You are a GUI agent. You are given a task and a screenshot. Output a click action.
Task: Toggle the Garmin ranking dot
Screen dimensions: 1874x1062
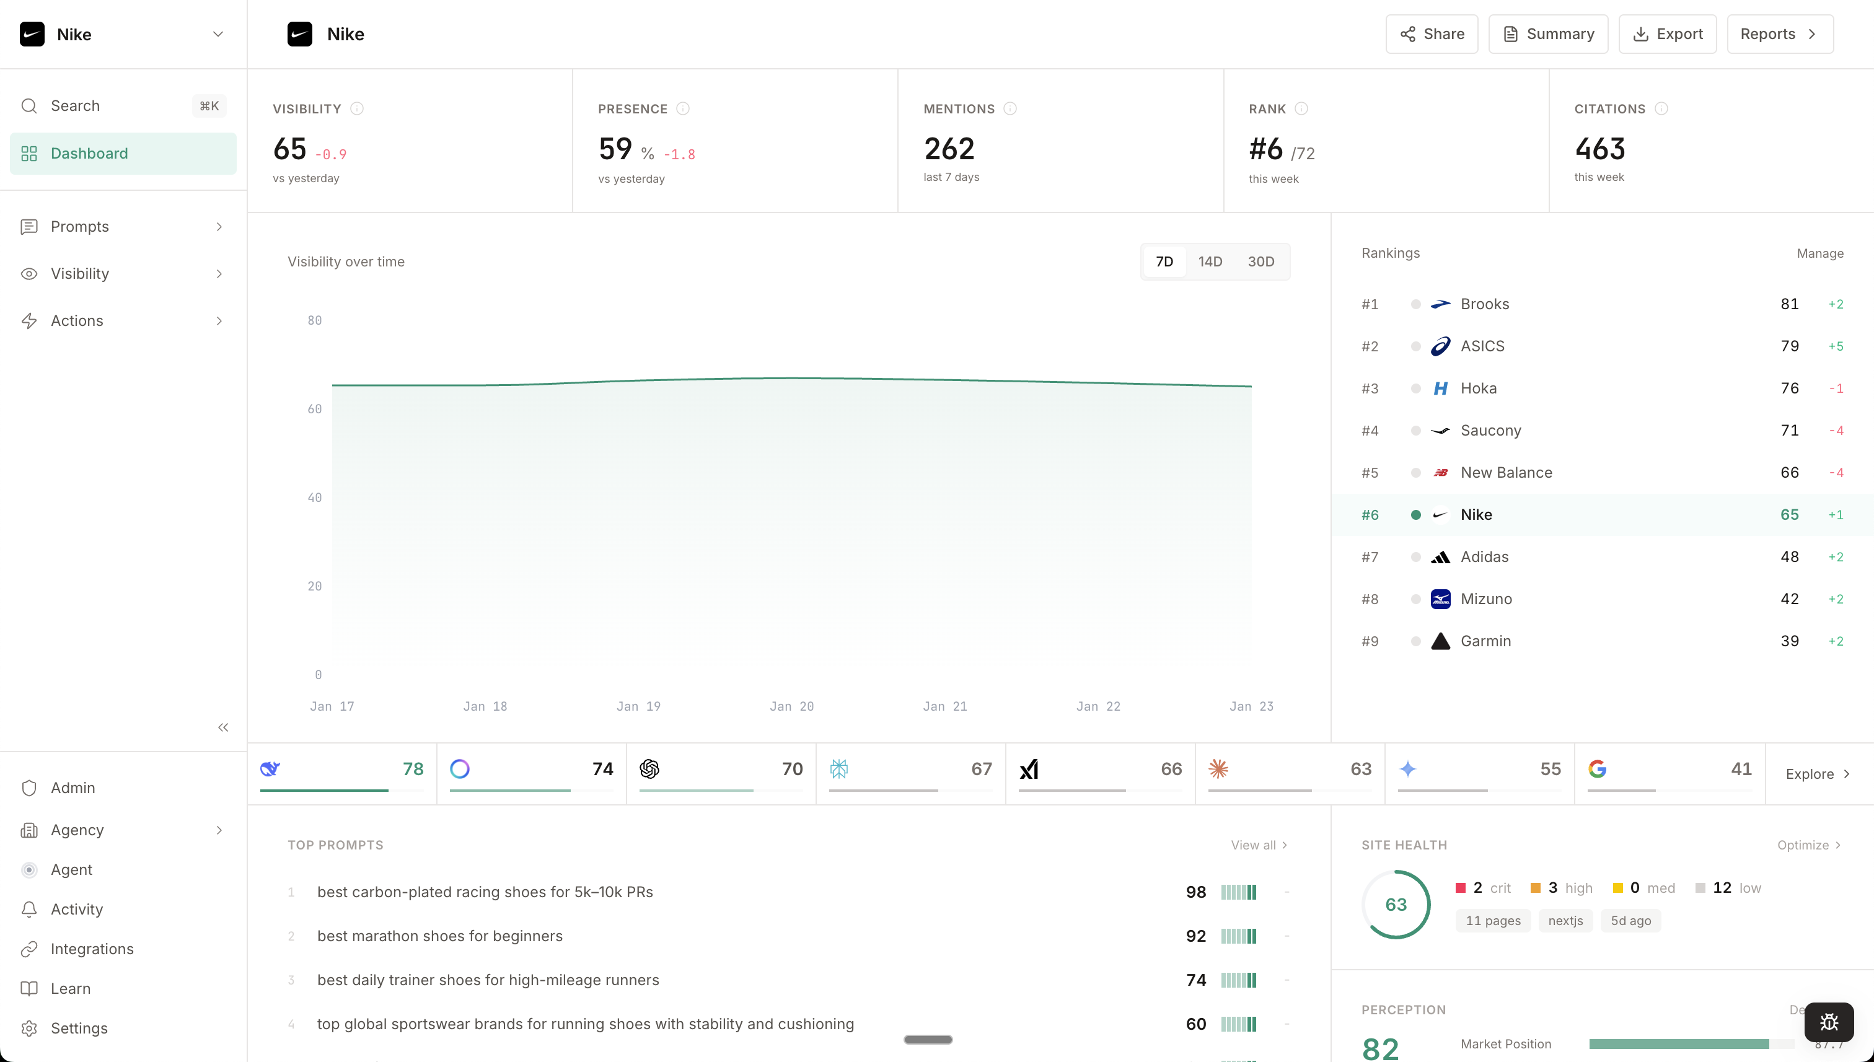[1415, 641]
